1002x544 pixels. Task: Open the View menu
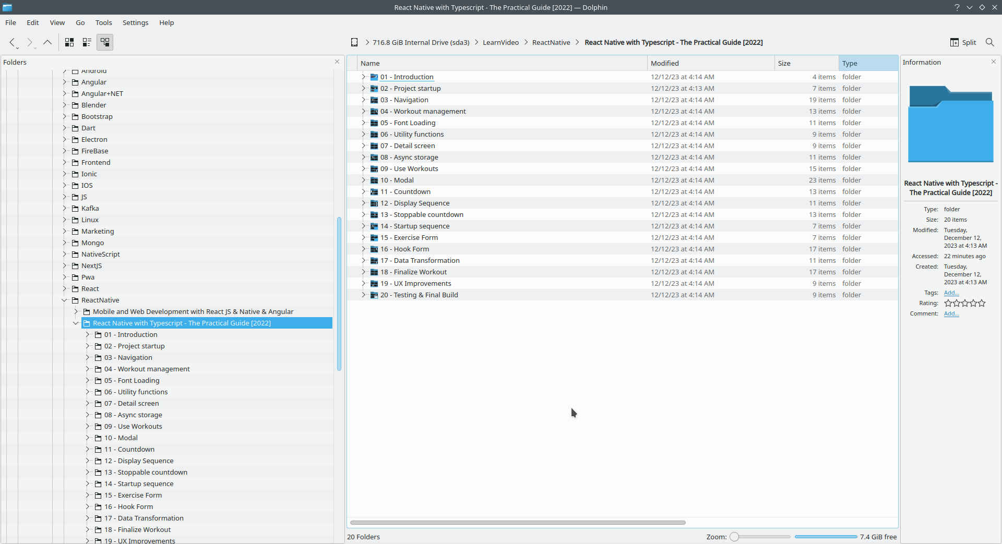click(57, 22)
